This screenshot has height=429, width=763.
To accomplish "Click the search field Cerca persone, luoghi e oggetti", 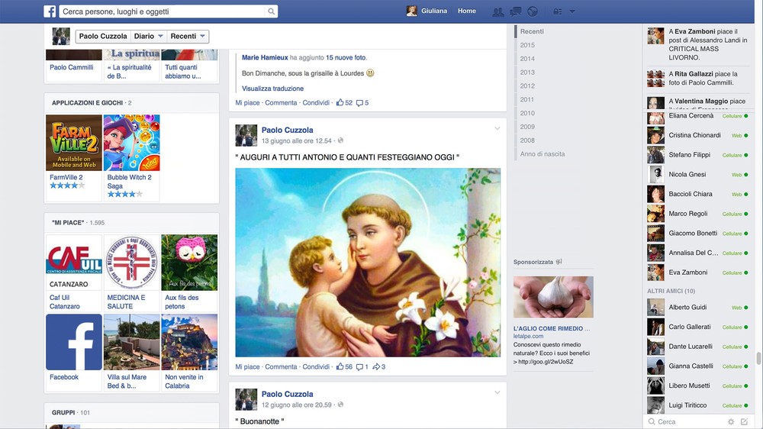I will coord(163,11).
